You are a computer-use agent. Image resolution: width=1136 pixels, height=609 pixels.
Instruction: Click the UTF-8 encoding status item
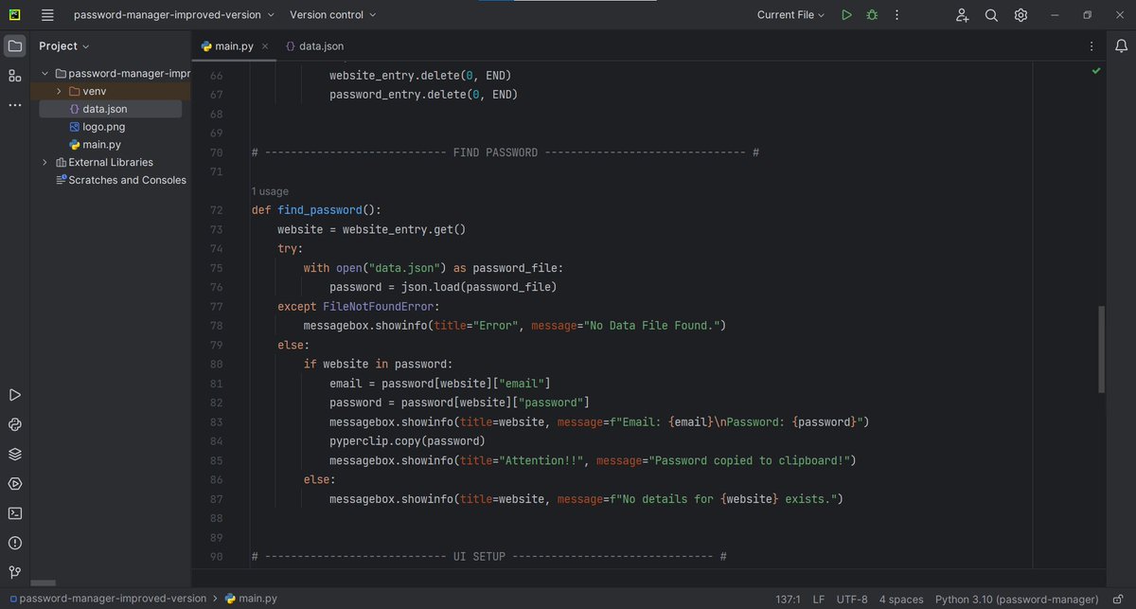(x=852, y=600)
